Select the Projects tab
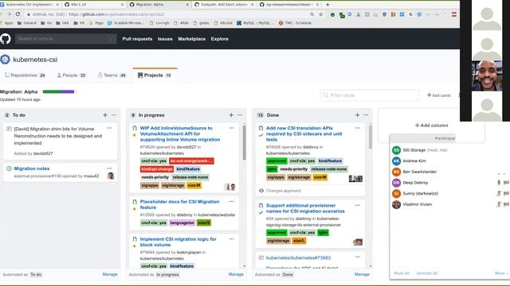 pyautogui.click(x=155, y=75)
